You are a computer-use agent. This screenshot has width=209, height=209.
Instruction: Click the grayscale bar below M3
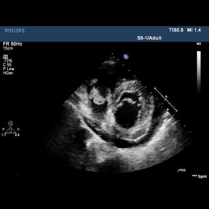tap(199, 72)
